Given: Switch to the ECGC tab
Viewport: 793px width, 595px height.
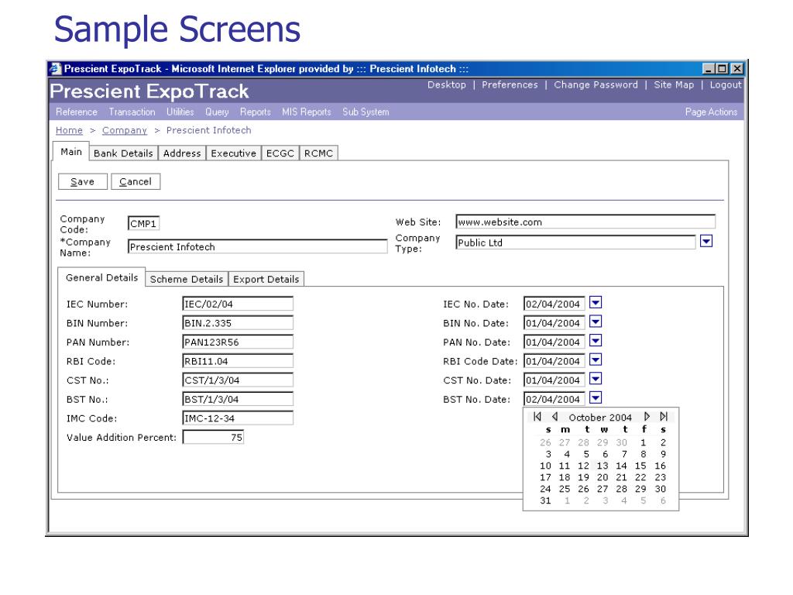Looking at the screenshot, I should (x=280, y=153).
